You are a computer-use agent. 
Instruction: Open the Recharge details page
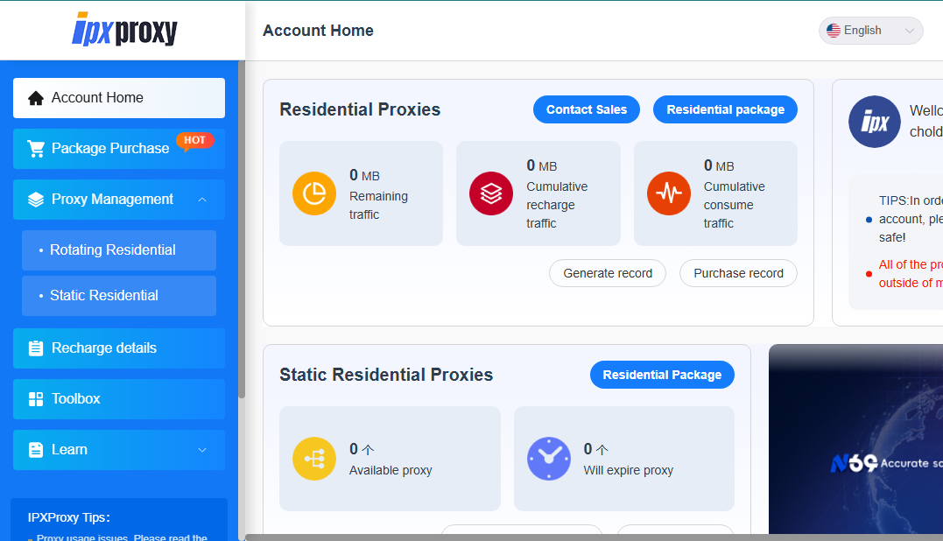point(119,348)
